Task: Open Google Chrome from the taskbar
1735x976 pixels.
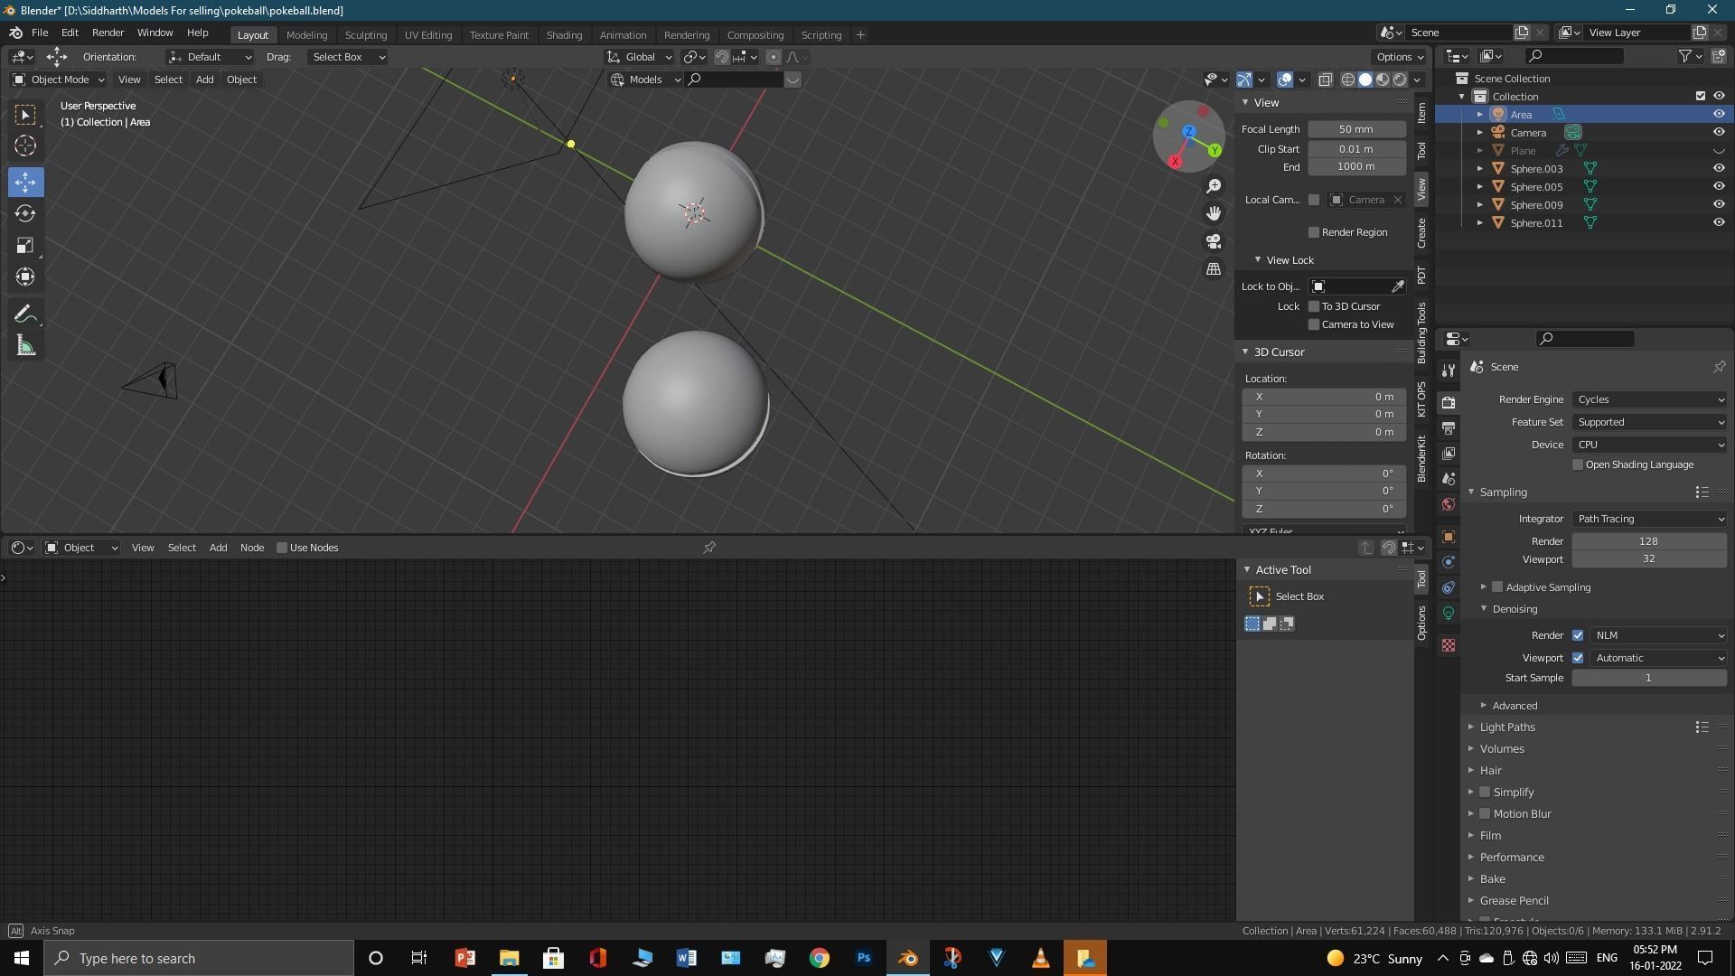Action: coord(819,958)
